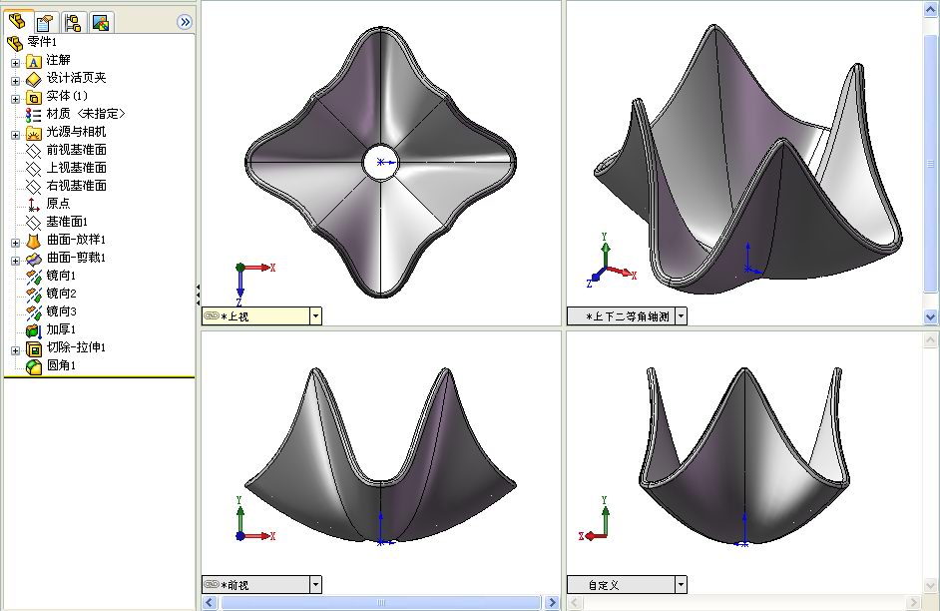Select 基准面1 label in tree

(x=67, y=222)
